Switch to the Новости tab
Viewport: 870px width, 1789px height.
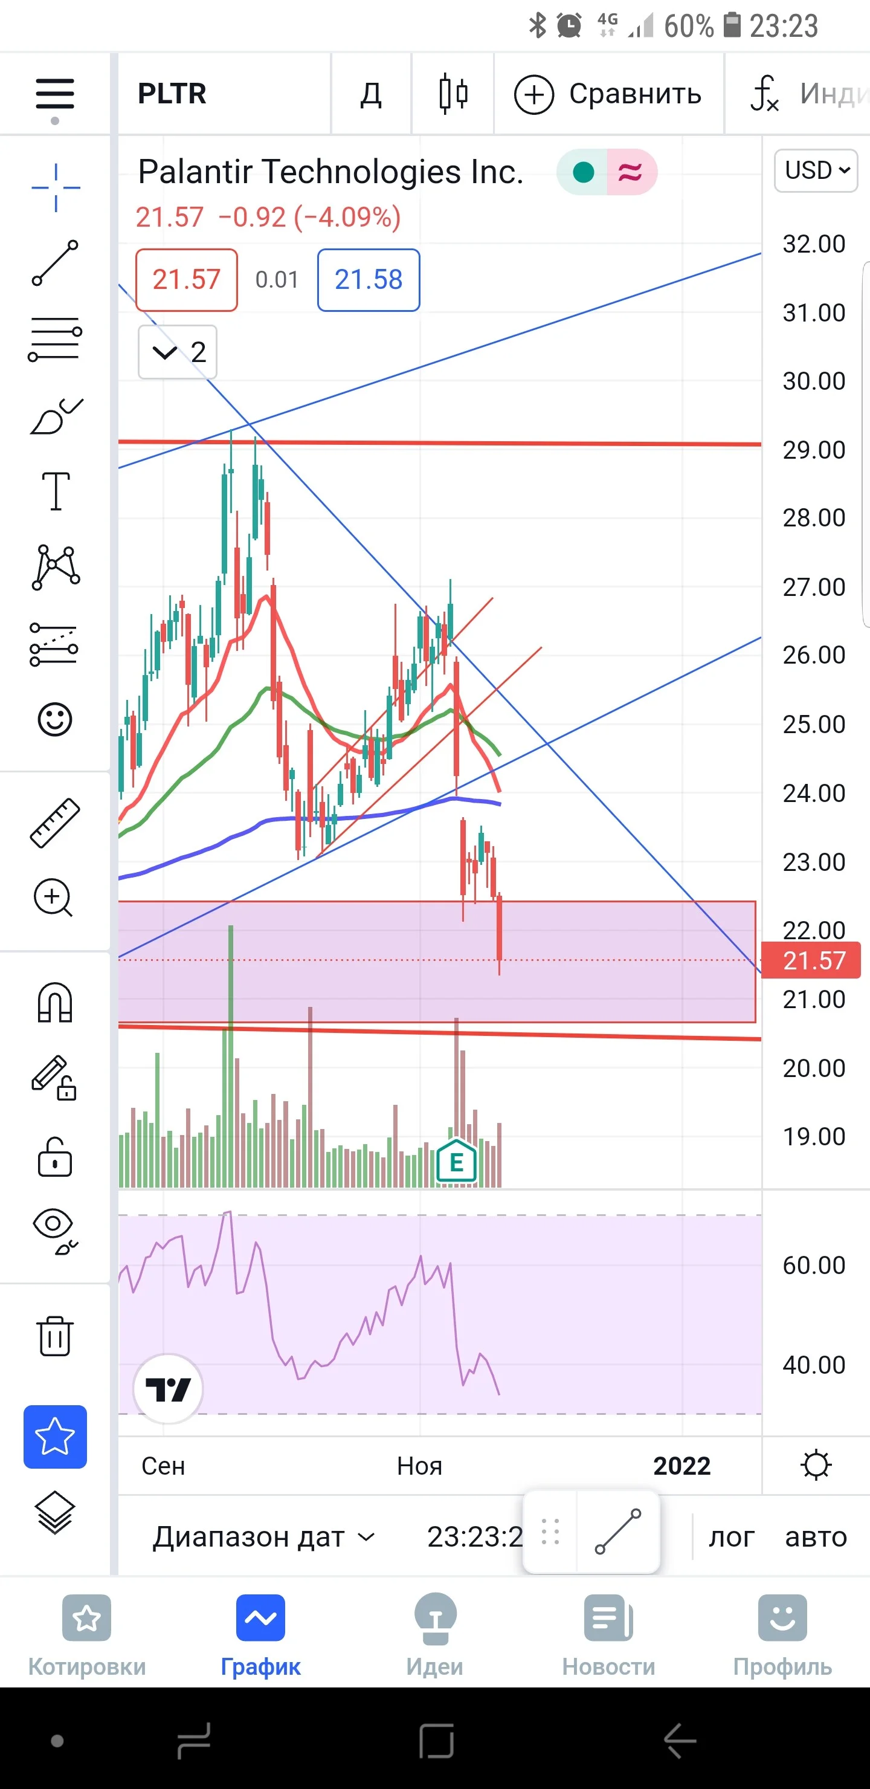coord(608,1635)
